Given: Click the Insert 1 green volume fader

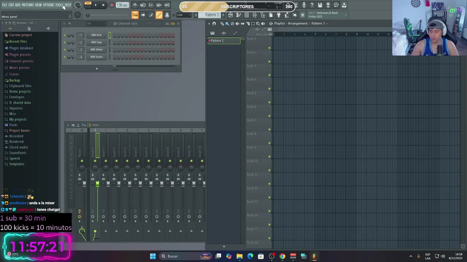Looking at the screenshot, I should 97,184.
